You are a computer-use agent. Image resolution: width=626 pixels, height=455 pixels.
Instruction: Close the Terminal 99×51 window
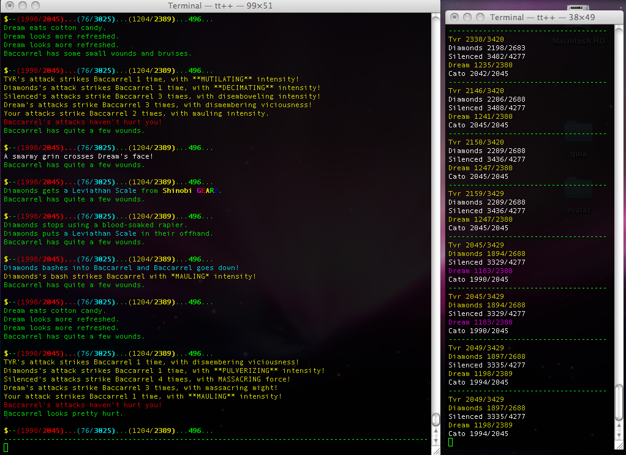tap(8, 6)
